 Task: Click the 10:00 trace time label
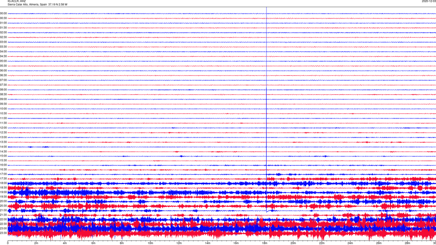[x=3, y=109]
